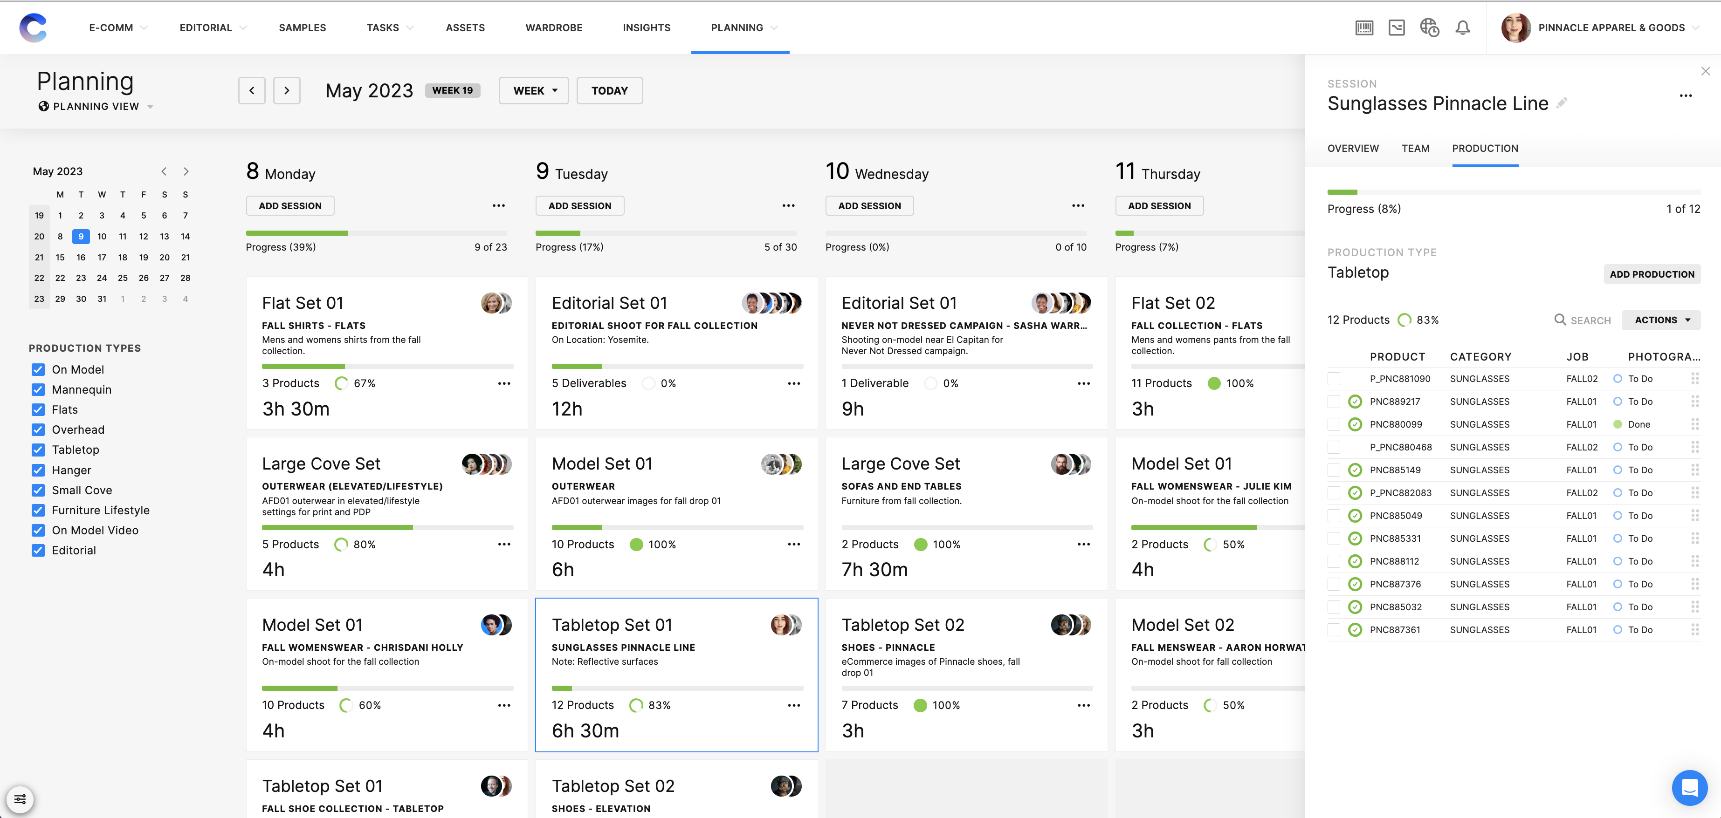
Task: Uncheck the Hanger production type
Action: click(38, 470)
